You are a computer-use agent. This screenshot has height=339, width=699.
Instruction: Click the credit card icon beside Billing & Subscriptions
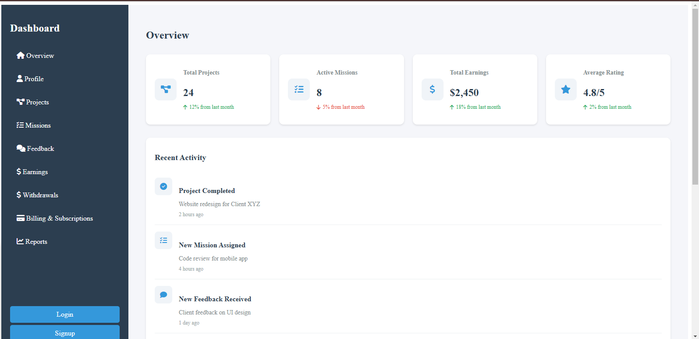click(21, 218)
